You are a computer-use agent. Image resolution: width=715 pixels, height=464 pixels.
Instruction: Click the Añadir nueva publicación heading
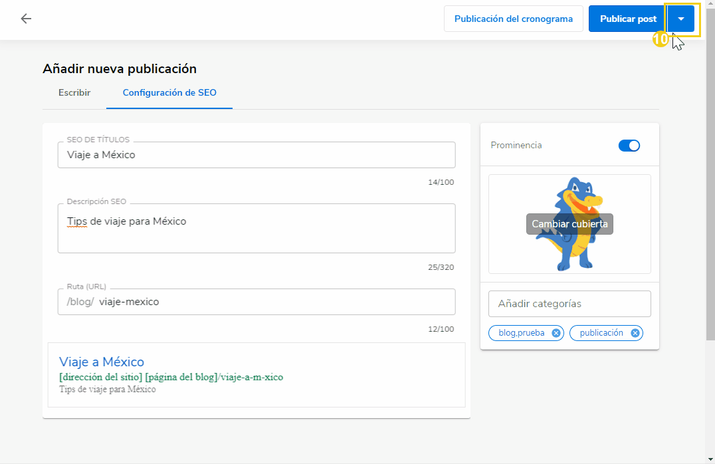[120, 69]
